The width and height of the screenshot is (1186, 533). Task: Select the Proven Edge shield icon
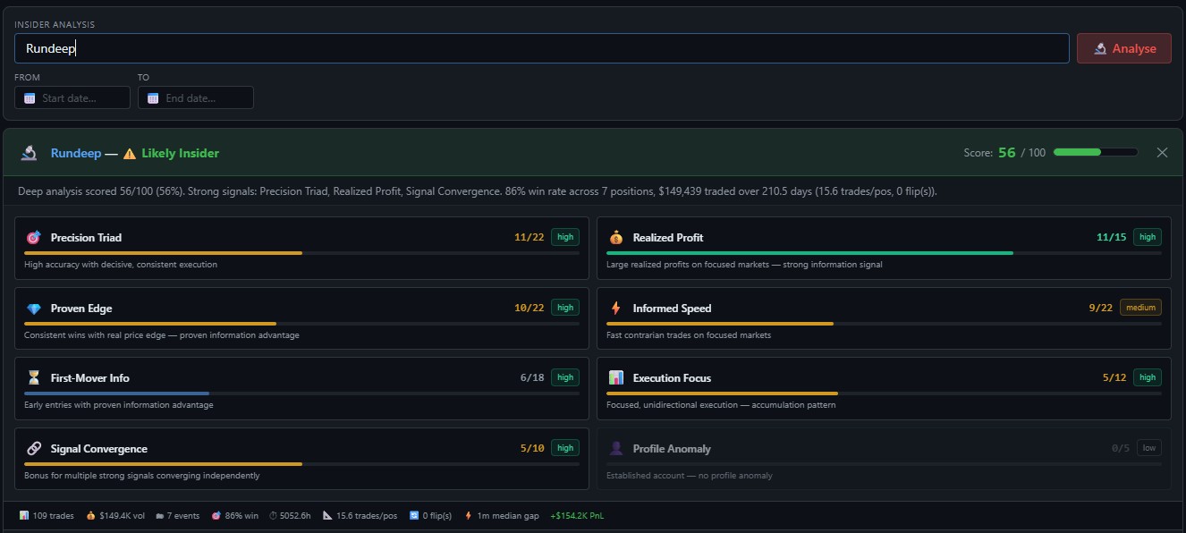[x=33, y=308]
